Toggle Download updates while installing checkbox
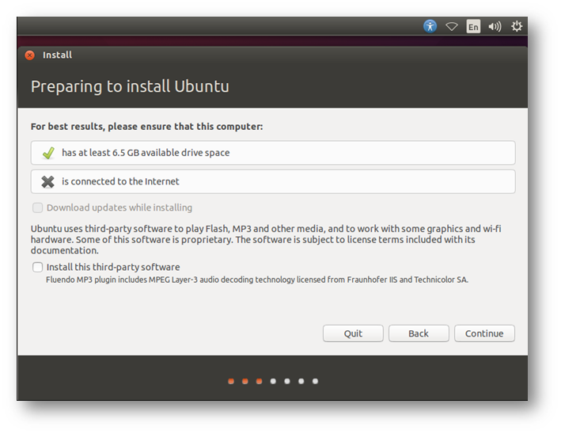Image resolution: width=561 pixels, height=434 pixels. pos(37,207)
